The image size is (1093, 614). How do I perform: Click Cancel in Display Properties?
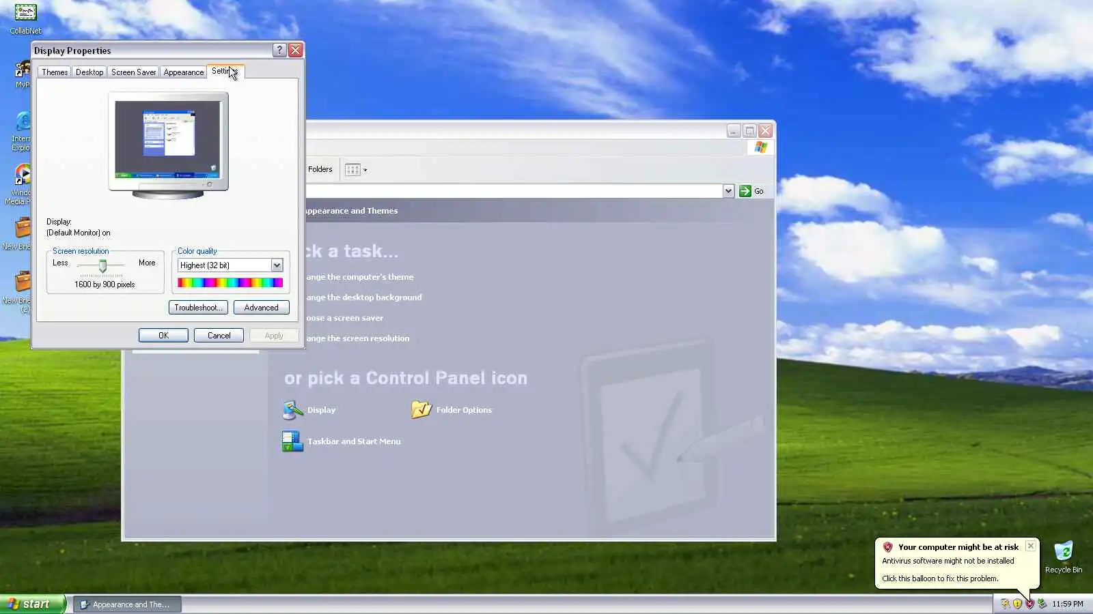(219, 336)
